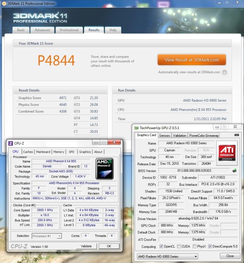This screenshot has height=263, width=244.
Task: Click the Physics Score value 4640
Action: point(63,105)
